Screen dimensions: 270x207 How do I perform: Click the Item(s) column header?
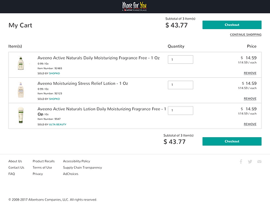[x=15, y=46]
